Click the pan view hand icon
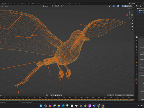The image size is (144, 108). pos(132,24)
